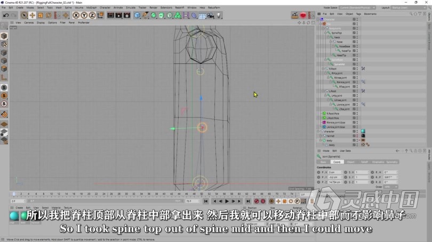Screen dimensions: 432x242
Task: Click Go to Start button
Action: click(x=206, y=202)
